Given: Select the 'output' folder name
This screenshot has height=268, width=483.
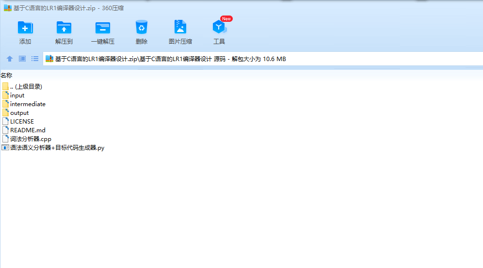Looking at the screenshot, I should (19, 113).
